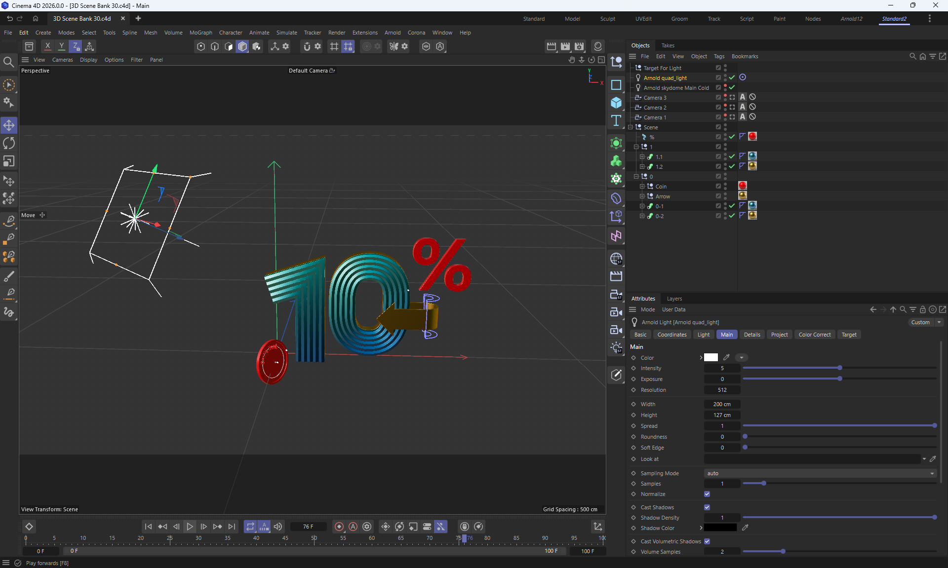
Task: Select the Scale tool in left toolbar
Action: (9, 161)
